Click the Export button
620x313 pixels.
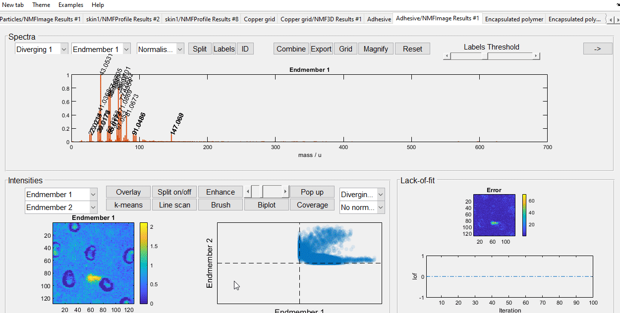tap(321, 49)
